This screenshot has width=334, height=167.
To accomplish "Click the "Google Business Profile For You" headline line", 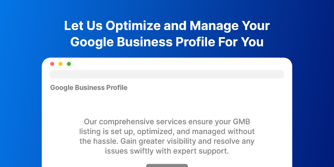I will 167,42.
